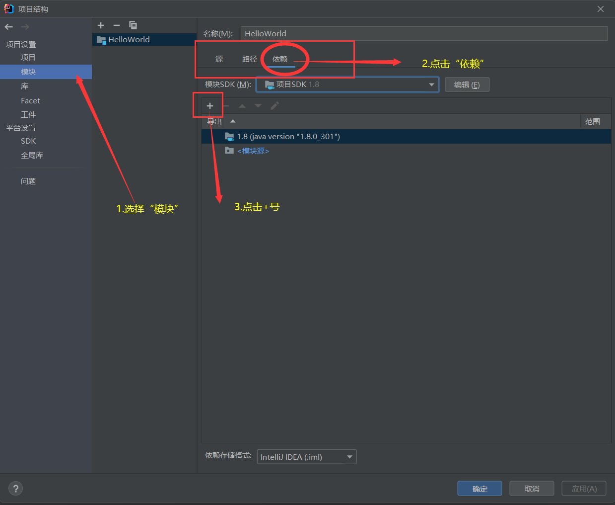This screenshot has height=505, width=615.
Task: Add a dependency with the plus icon
Action: [210, 106]
